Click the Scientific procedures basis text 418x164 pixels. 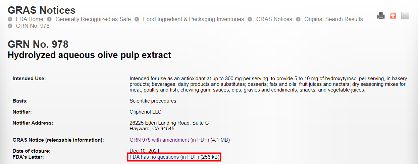point(153,101)
